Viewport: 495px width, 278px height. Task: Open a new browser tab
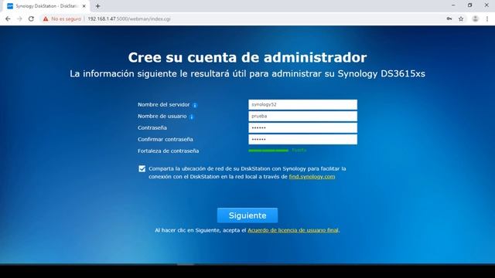(x=97, y=6)
